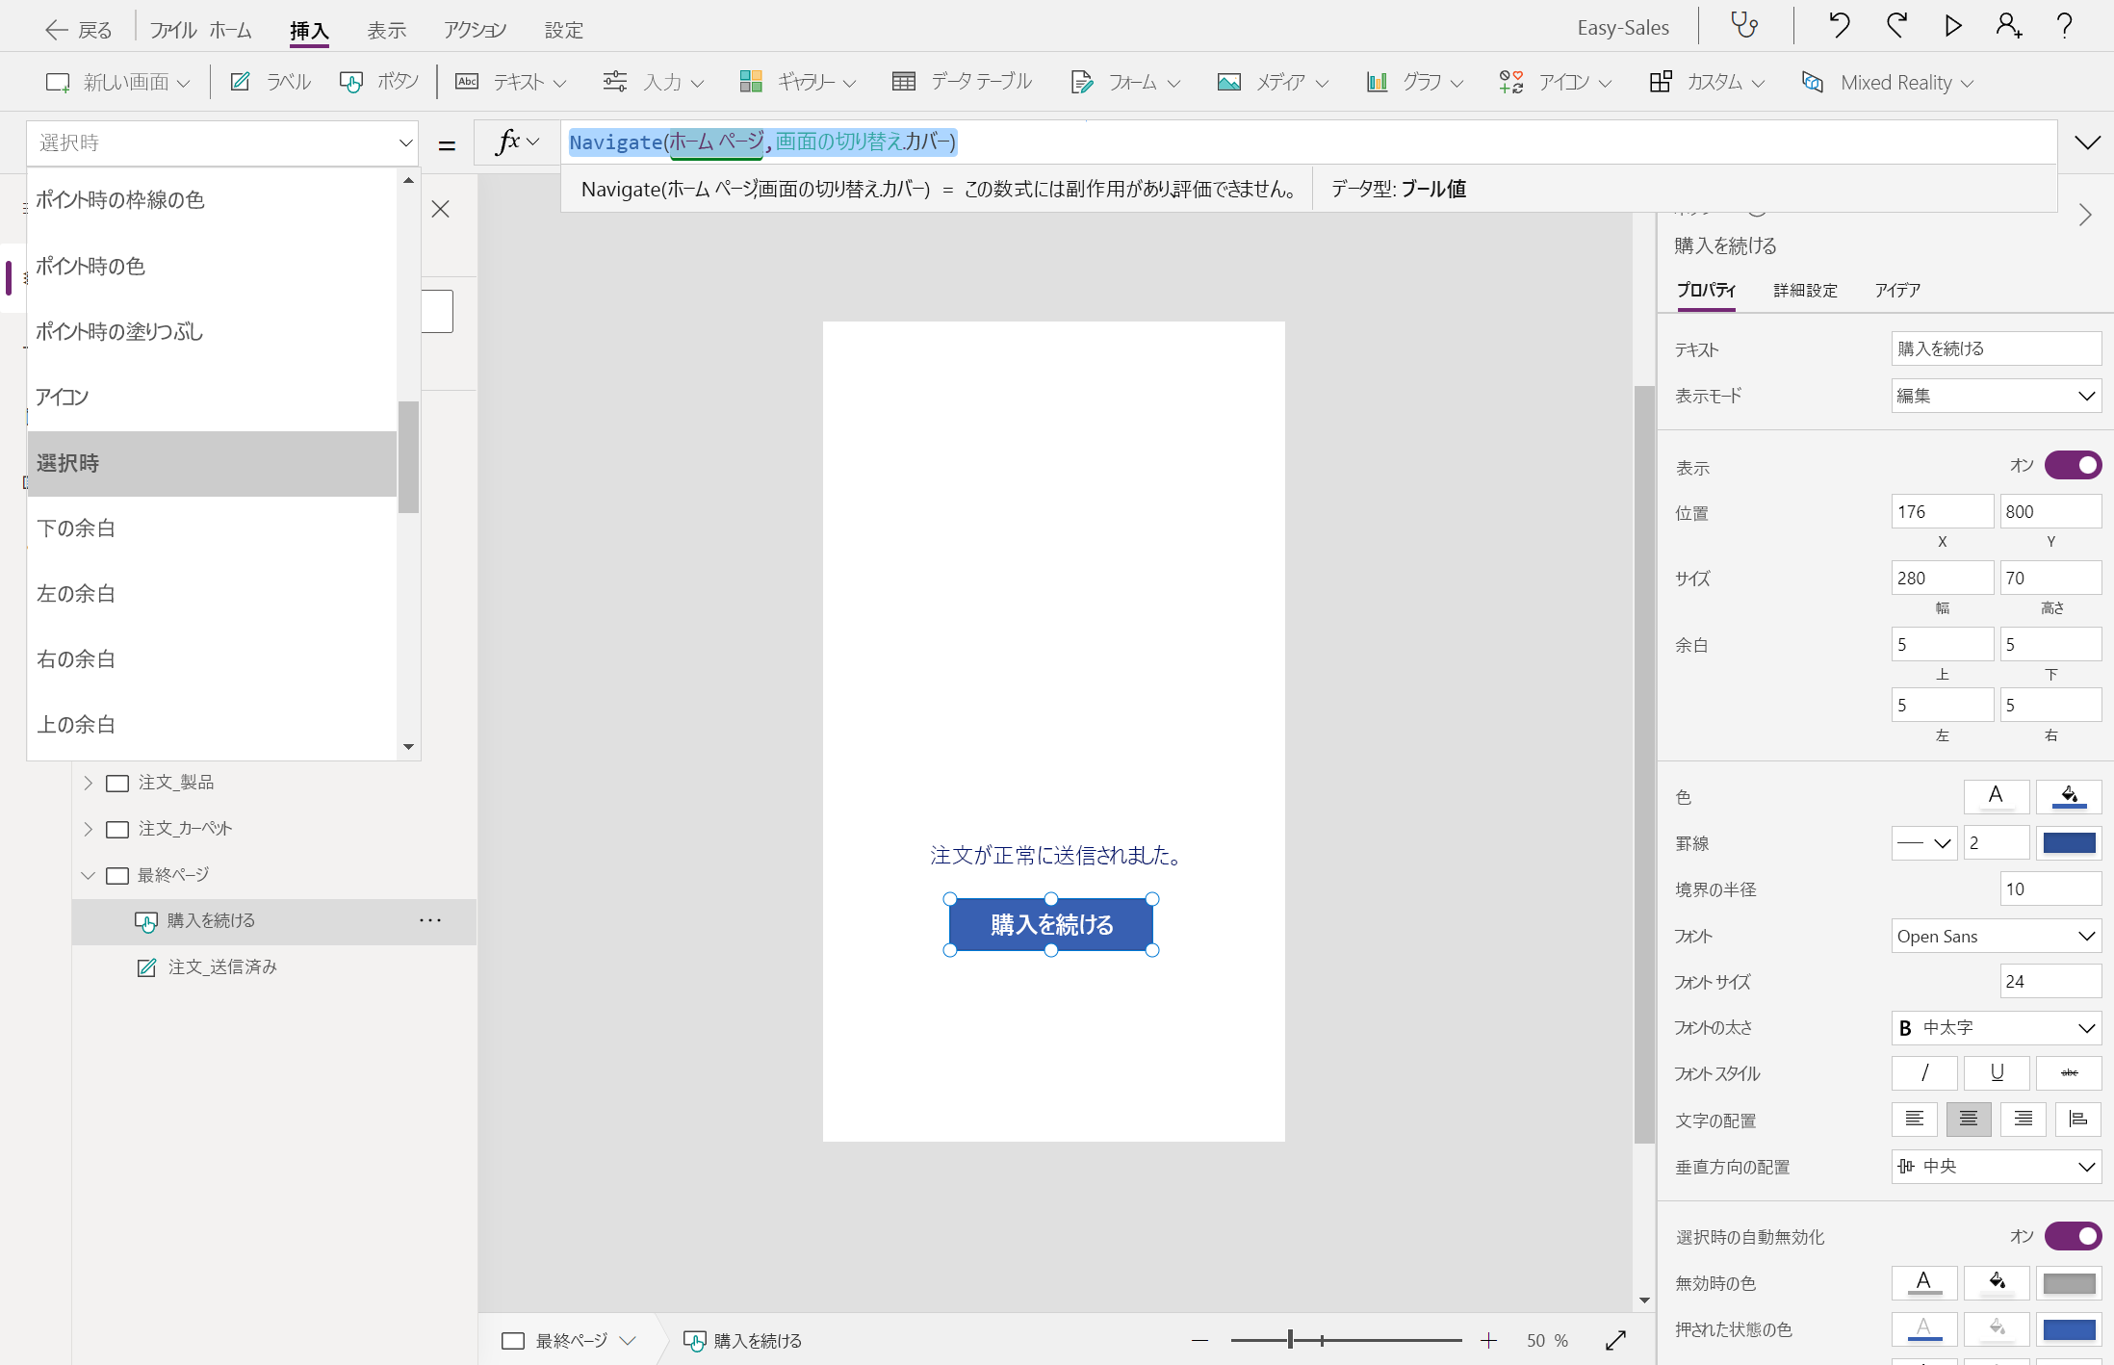Align text to the right
The width and height of the screenshot is (2114, 1365).
(x=2024, y=1119)
